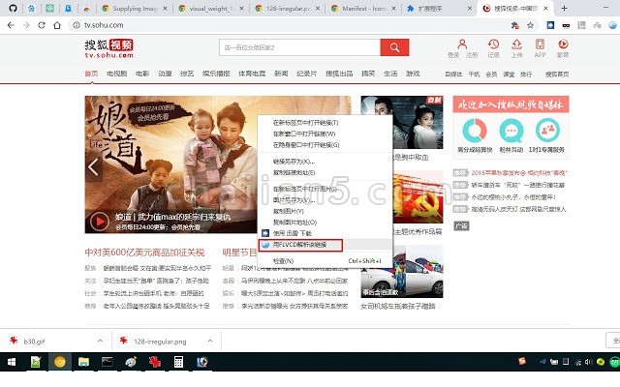Viewport: 620px width, 387px height.
Task: Open the pinned Baidu paw tab
Action: pos(31,8)
